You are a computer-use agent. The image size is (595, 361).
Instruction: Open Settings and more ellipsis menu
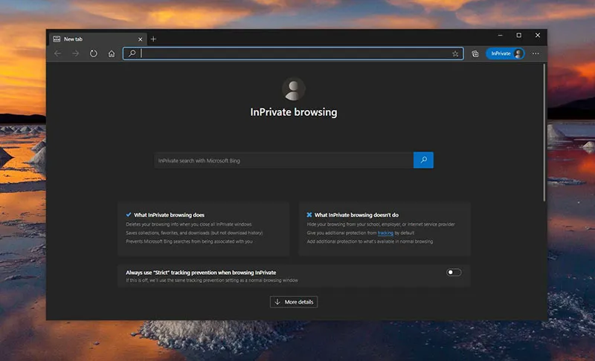click(535, 53)
